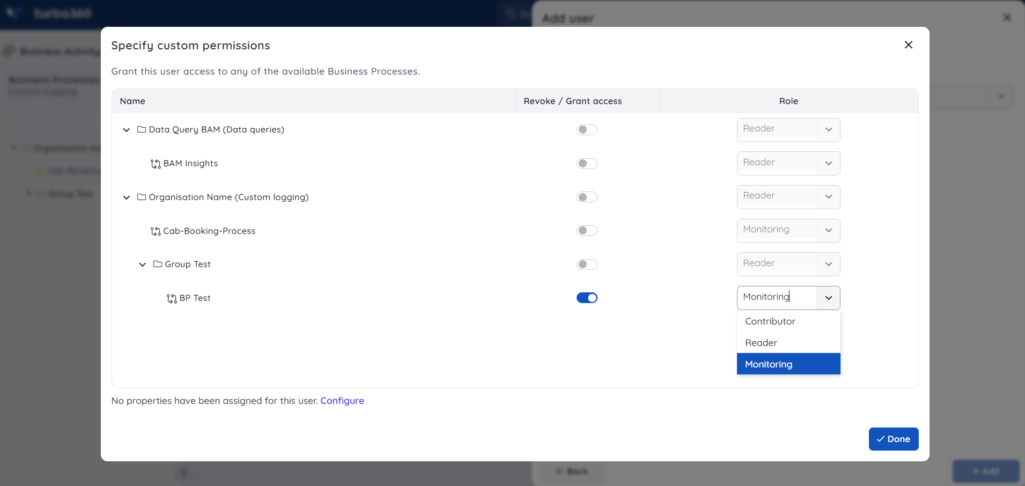Select Organisation Name (Custom logging) label
The image size is (1025, 486).
[x=228, y=197]
